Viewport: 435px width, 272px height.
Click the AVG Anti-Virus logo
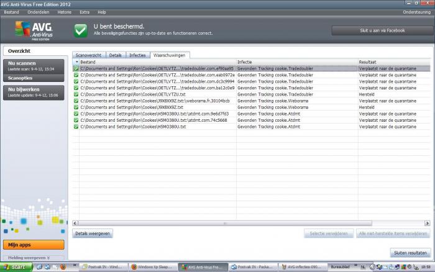pos(34,31)
